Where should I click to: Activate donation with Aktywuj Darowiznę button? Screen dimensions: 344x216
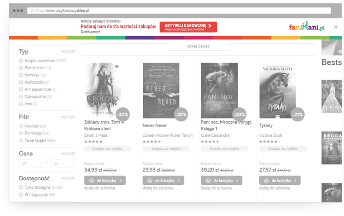[188, 27]
